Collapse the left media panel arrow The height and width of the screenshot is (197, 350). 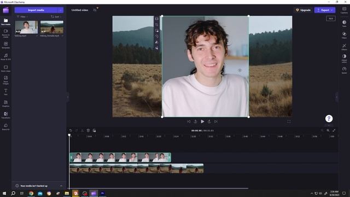point(68,97)
